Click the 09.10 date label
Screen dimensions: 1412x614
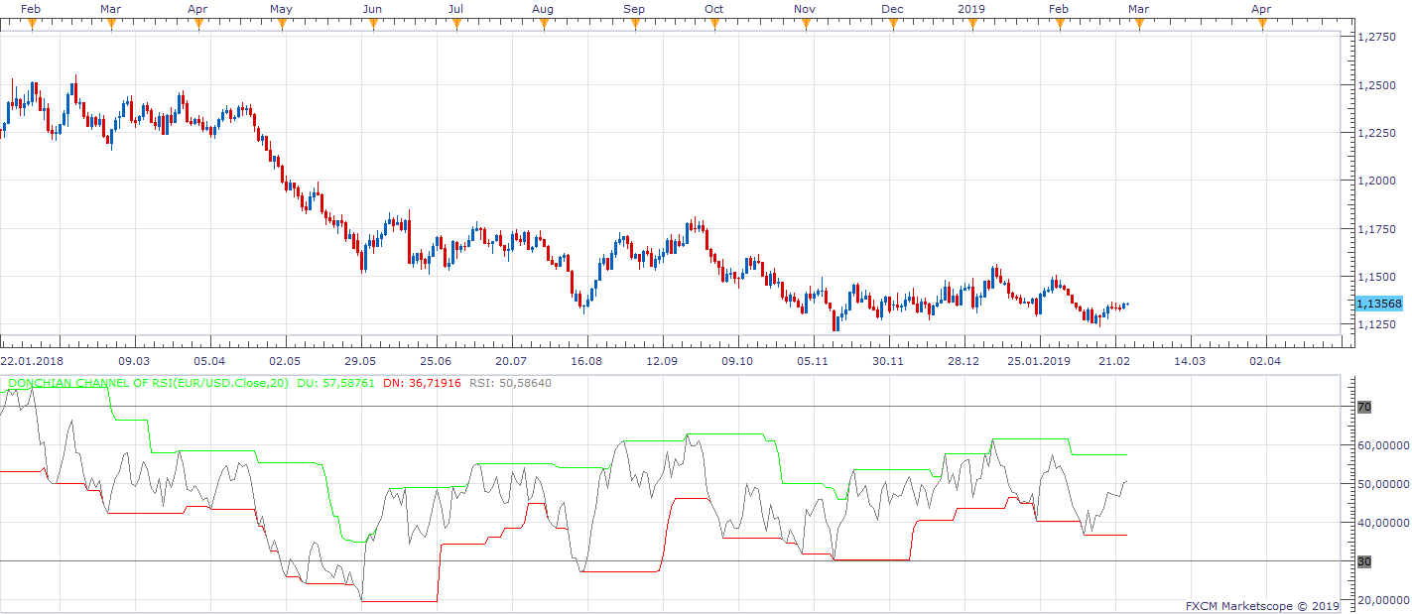click(x=737, y=361)
